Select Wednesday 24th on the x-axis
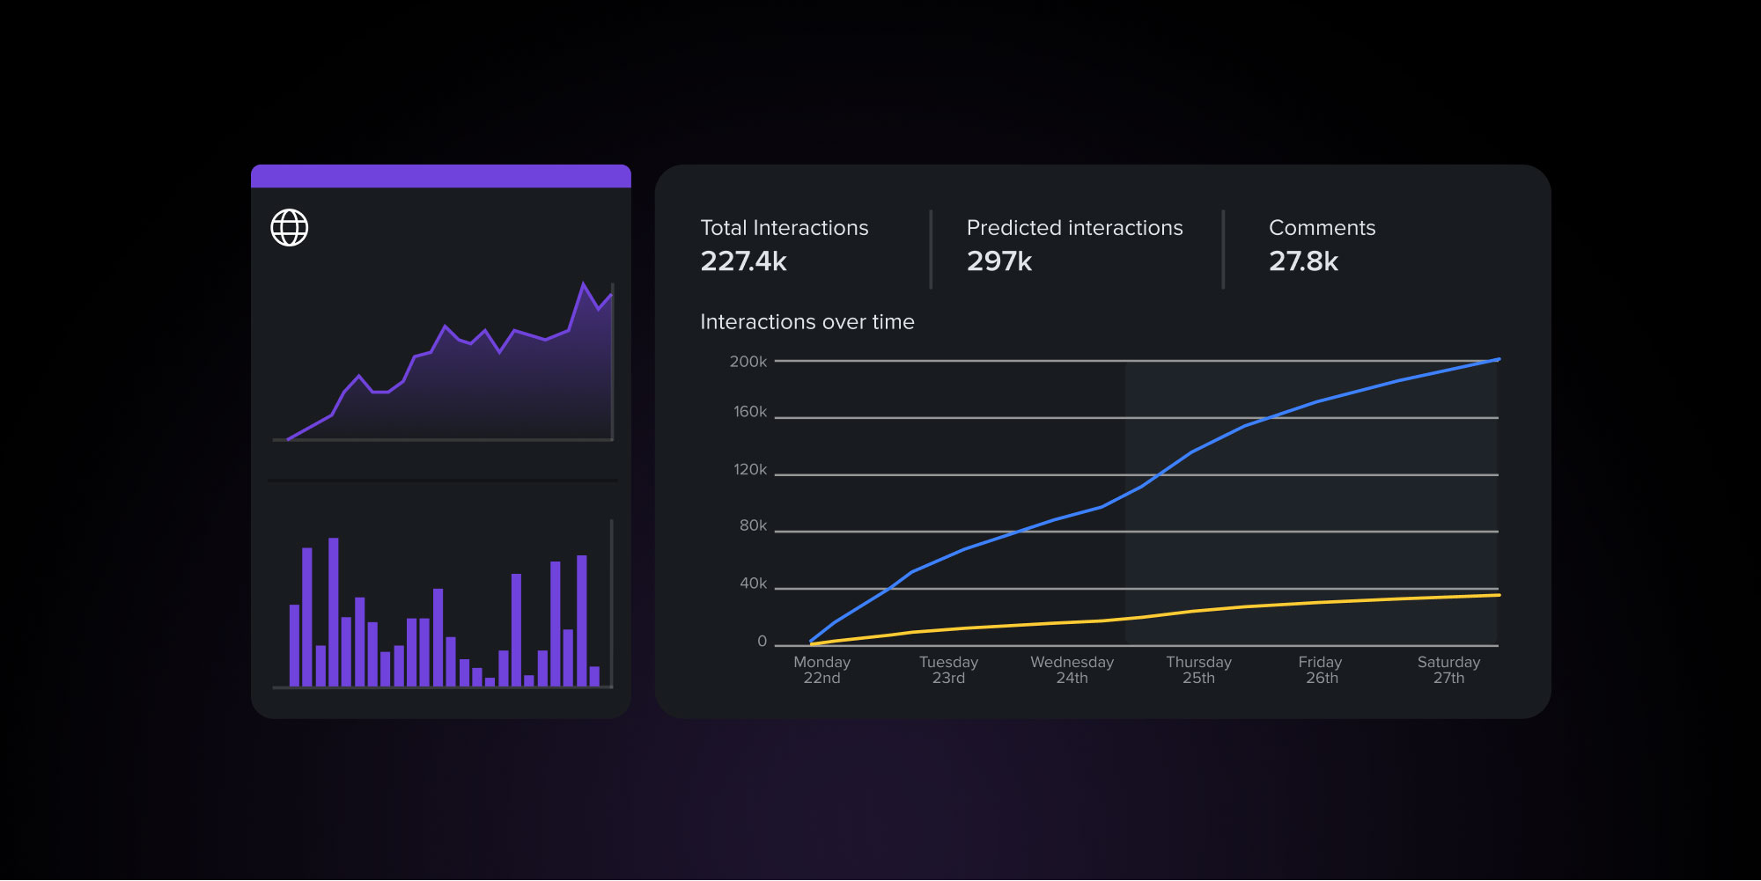Screen dimensions: 1761x881 (x=1072, y=670)
